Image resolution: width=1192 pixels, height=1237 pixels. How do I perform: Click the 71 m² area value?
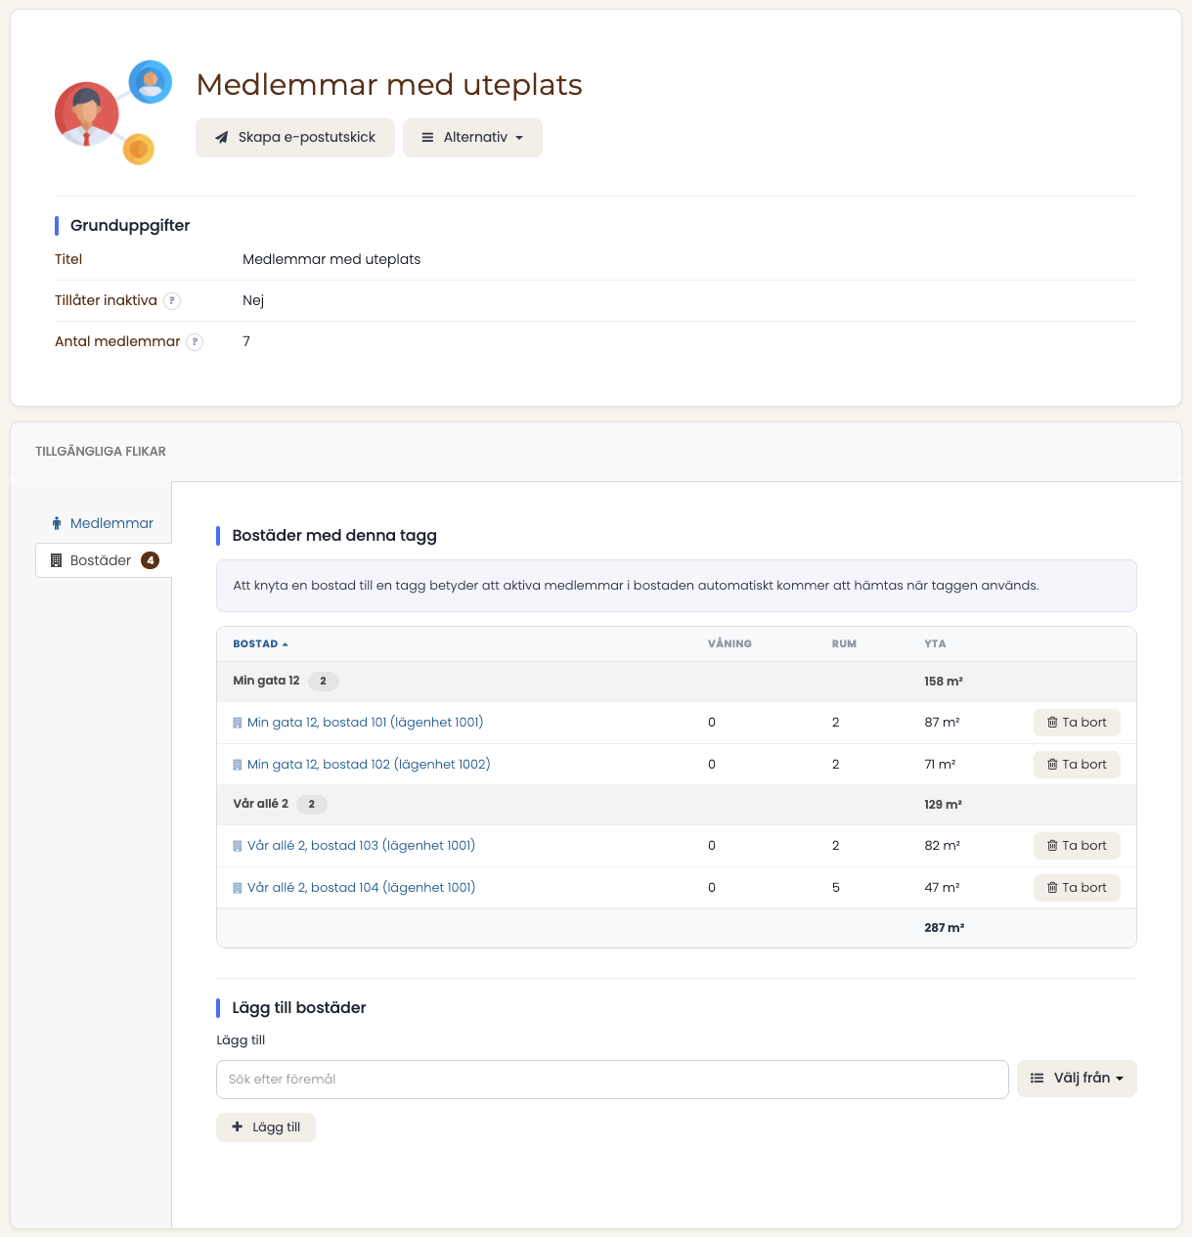click(x=940, y=765)
